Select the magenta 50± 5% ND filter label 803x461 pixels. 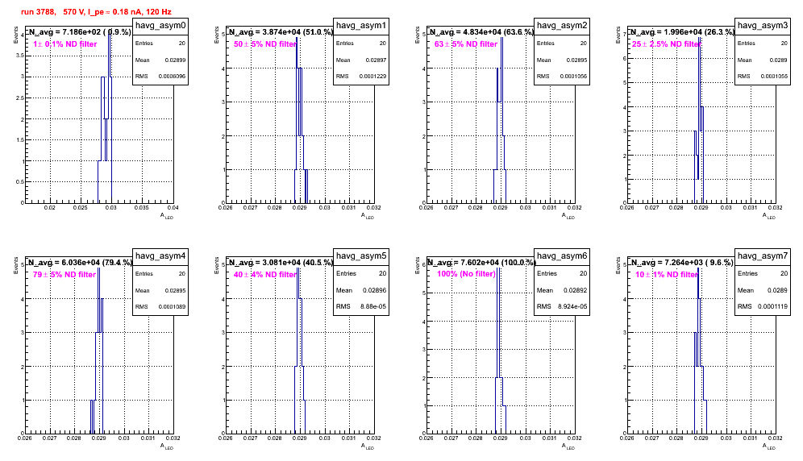tap(265, 44)
